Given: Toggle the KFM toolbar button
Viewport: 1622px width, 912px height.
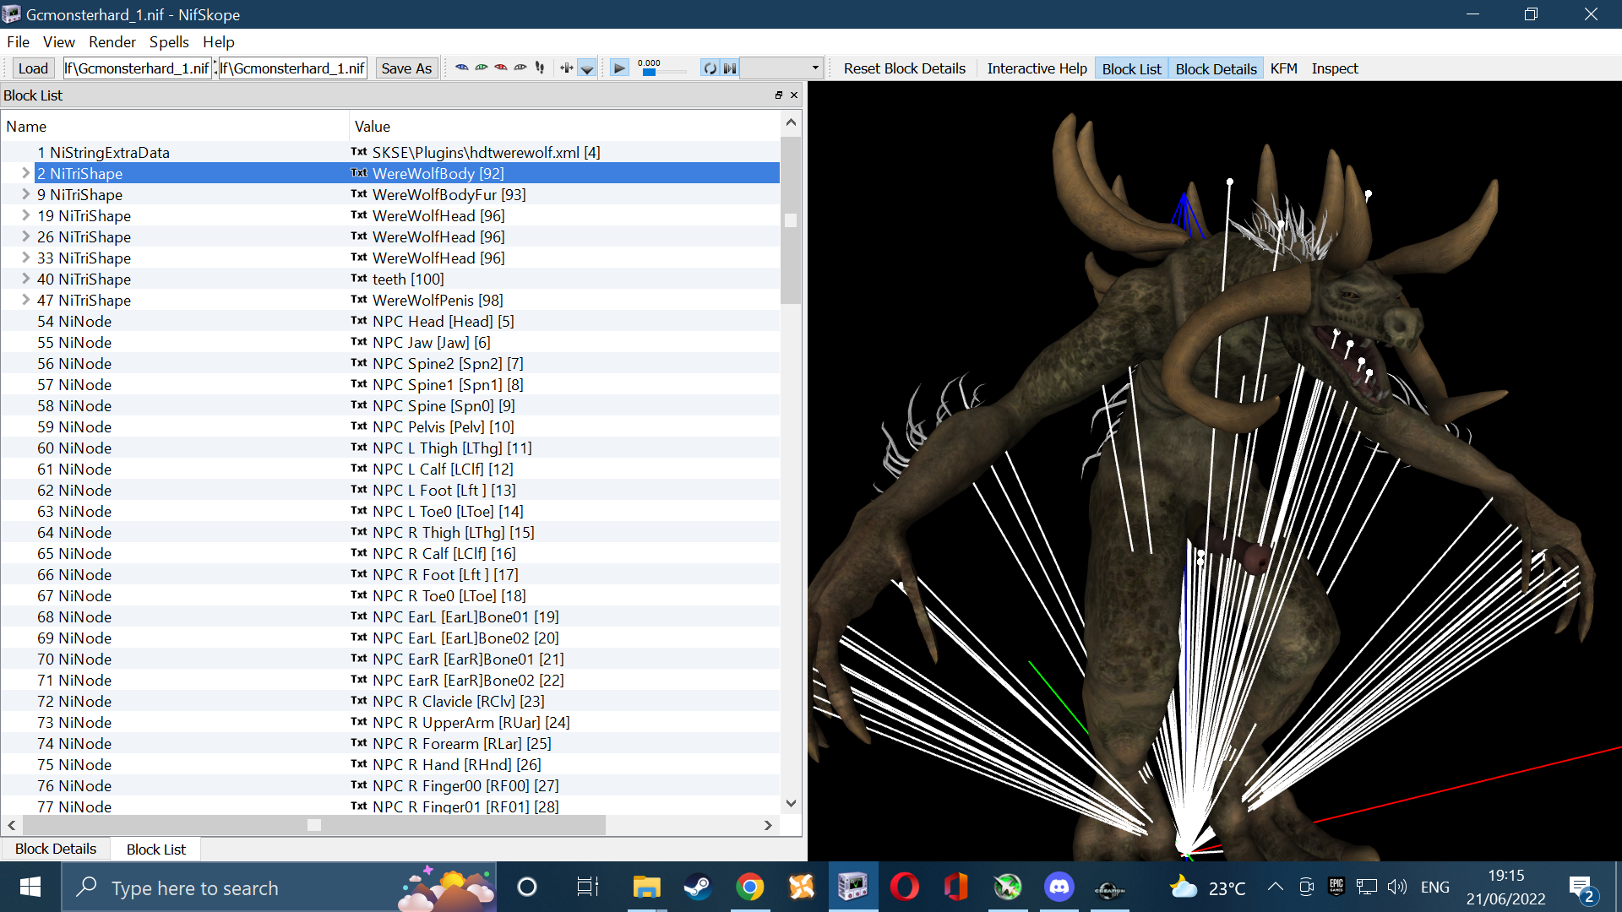Looking at the screenshot, I should [x=1283, y=68].
